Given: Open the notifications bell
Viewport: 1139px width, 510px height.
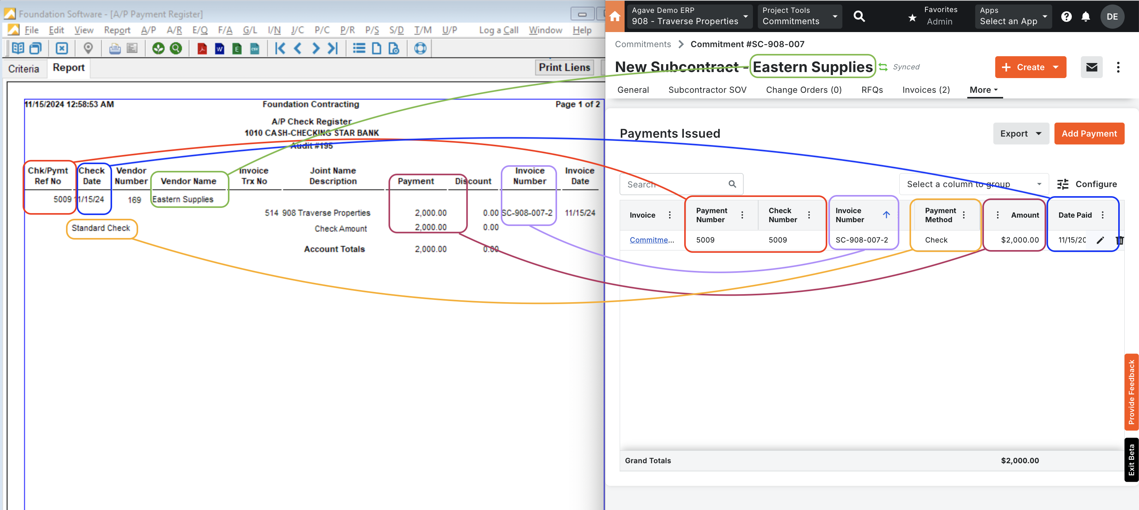Looking at the screenshot, I should pos(1085,17).
